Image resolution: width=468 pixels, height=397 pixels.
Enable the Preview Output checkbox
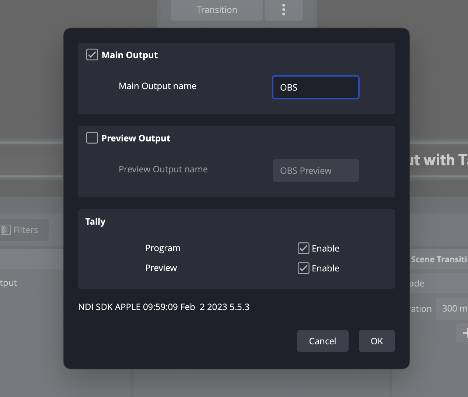coord(92,138)
